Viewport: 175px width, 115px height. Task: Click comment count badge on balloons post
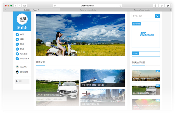(x=158, y=71)
